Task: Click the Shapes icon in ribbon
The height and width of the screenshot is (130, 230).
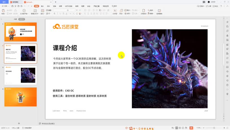Action: [x=121, y=10]
